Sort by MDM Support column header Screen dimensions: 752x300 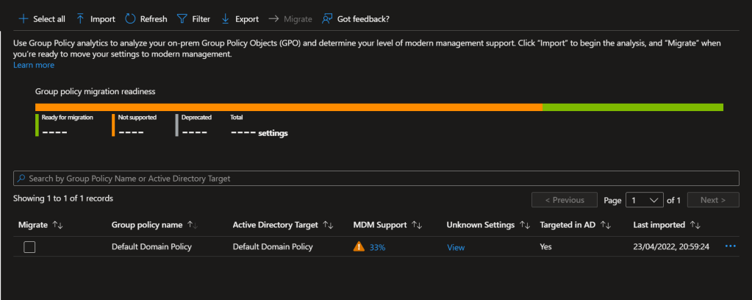[416, 225]
